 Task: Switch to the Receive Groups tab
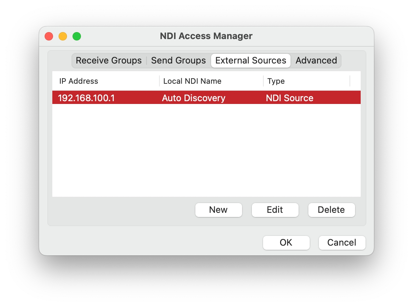click(x=108, y=61)
